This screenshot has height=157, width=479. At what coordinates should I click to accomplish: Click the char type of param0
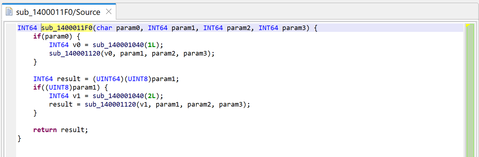[x=104, y=28]
